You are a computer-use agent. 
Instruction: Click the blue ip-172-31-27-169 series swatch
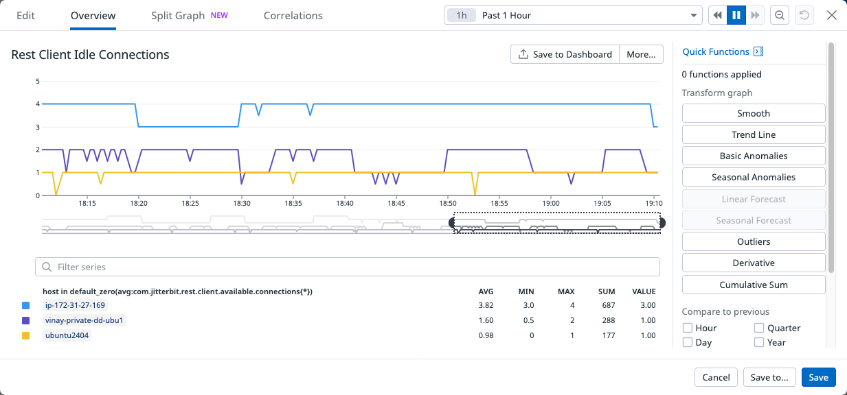(26, 305)
